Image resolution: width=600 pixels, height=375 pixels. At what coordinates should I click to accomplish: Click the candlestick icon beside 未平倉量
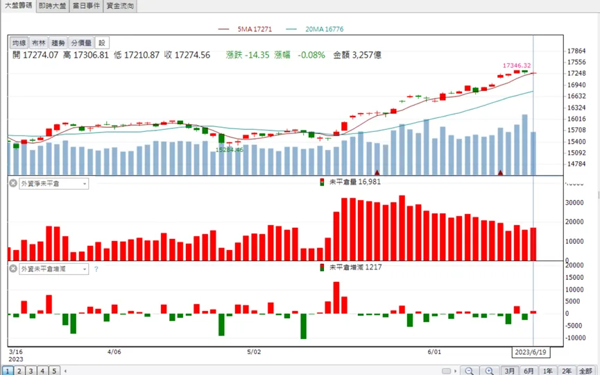322,182
